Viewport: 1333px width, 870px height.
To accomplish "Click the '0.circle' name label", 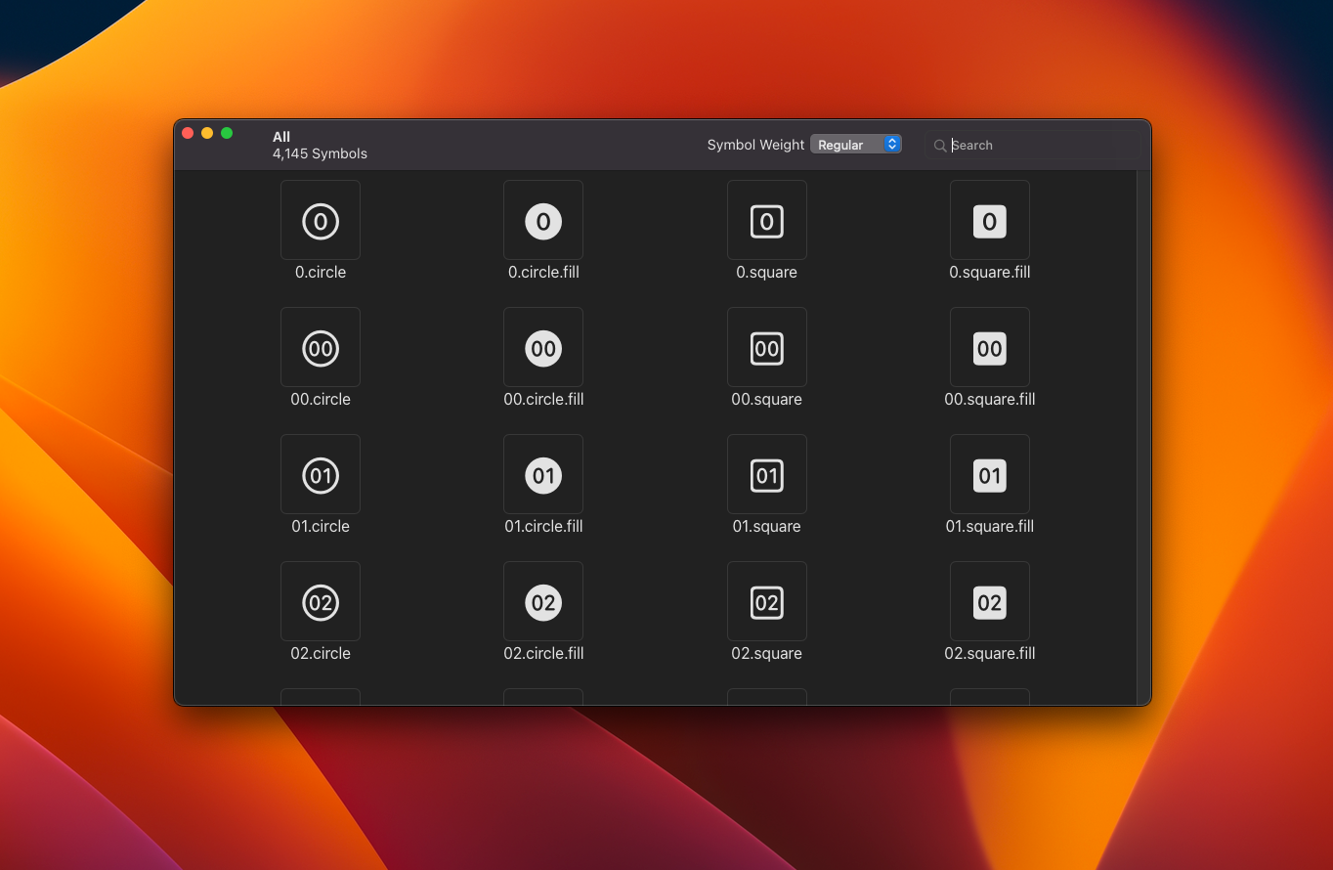I will 321,273.
